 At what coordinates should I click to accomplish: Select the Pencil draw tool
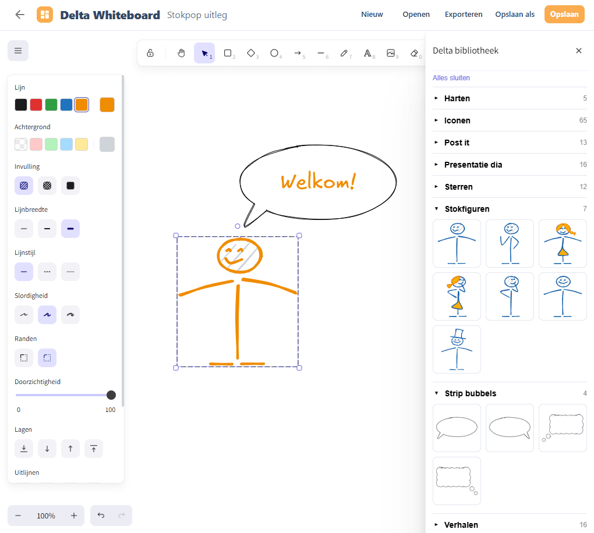click(344, 53)
